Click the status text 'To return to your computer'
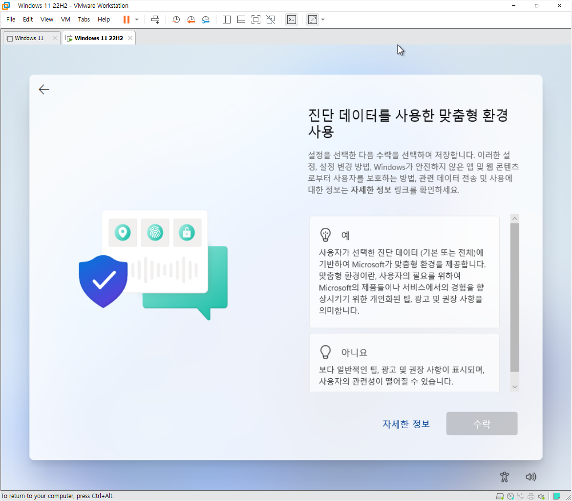This screenshot has height=501, width=572. (57, 496)
